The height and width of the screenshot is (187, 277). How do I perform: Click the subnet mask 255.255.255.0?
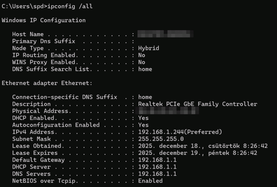(161, 139)
